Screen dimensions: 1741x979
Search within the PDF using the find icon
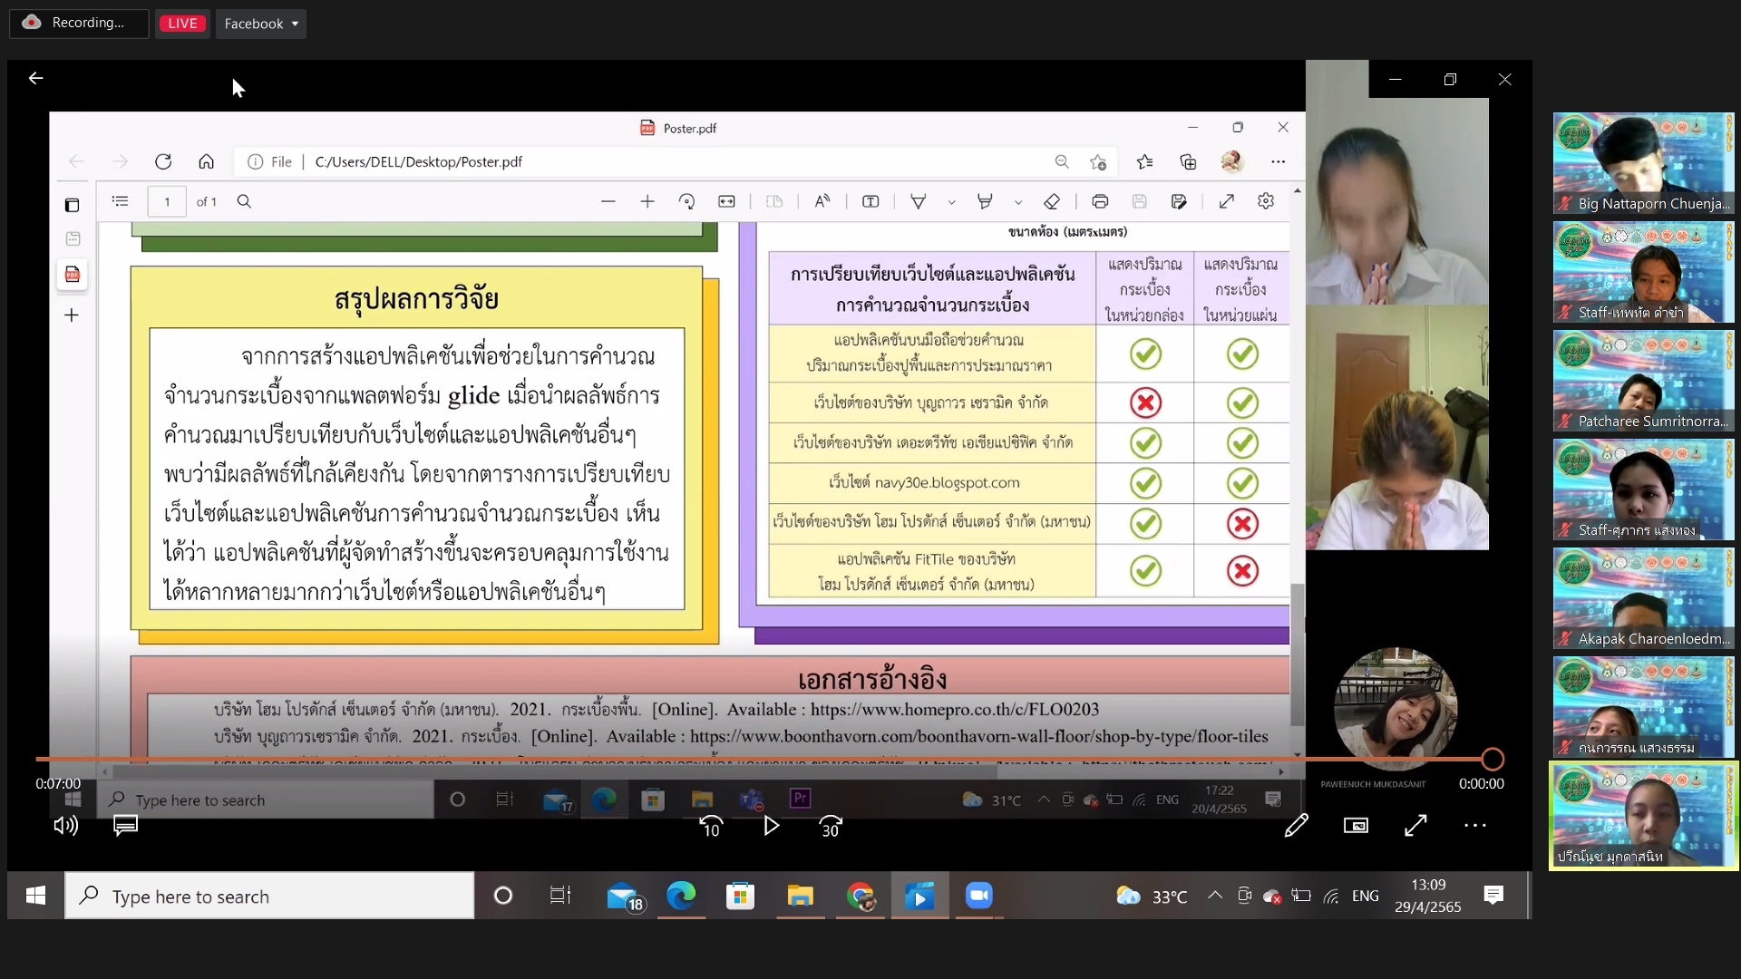(x=244, y=201)
